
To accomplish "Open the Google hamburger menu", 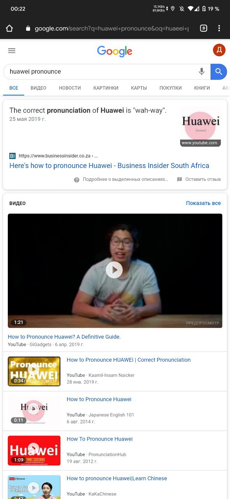I will tap(12, 51).
